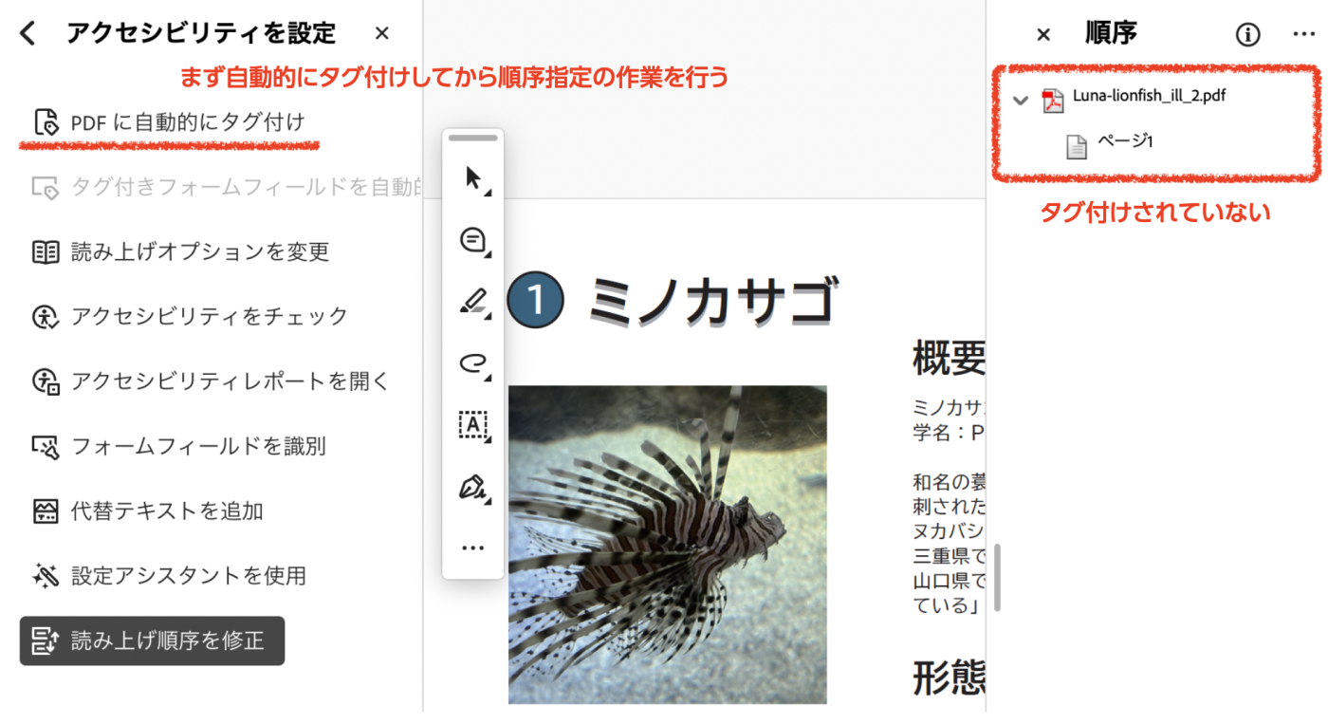
Task: Click the setup assistant sparkle icon
Action: 46,575
